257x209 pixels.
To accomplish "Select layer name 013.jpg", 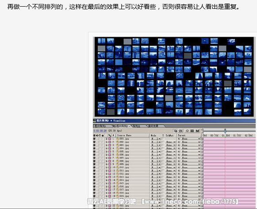I will point(124,177).
